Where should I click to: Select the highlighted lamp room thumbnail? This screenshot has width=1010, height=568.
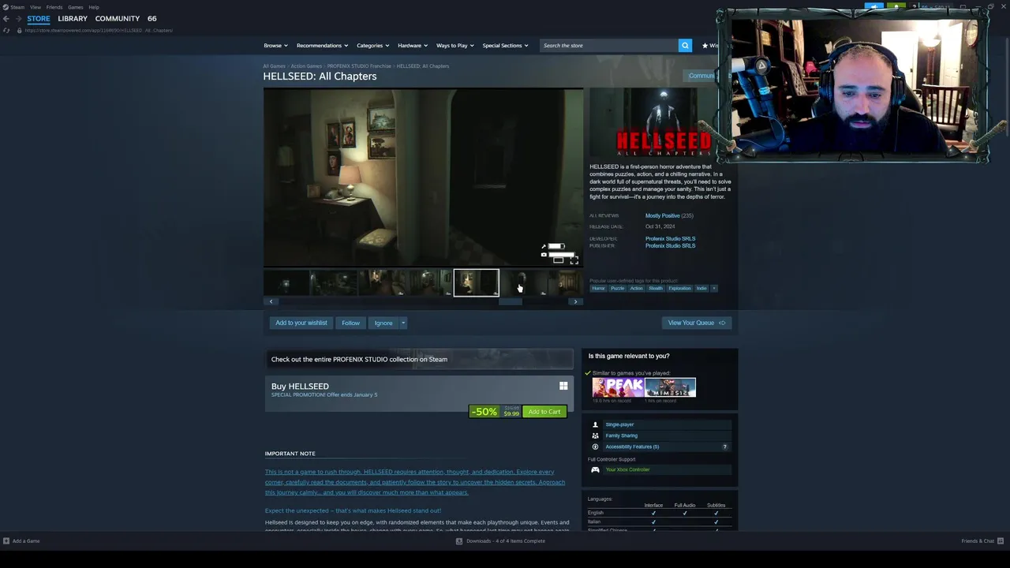pyautogui.click(x=477, y=282)
